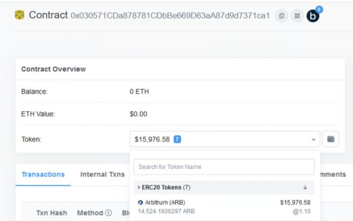Switch to the Transactions tab

click(x=43, y=174)
